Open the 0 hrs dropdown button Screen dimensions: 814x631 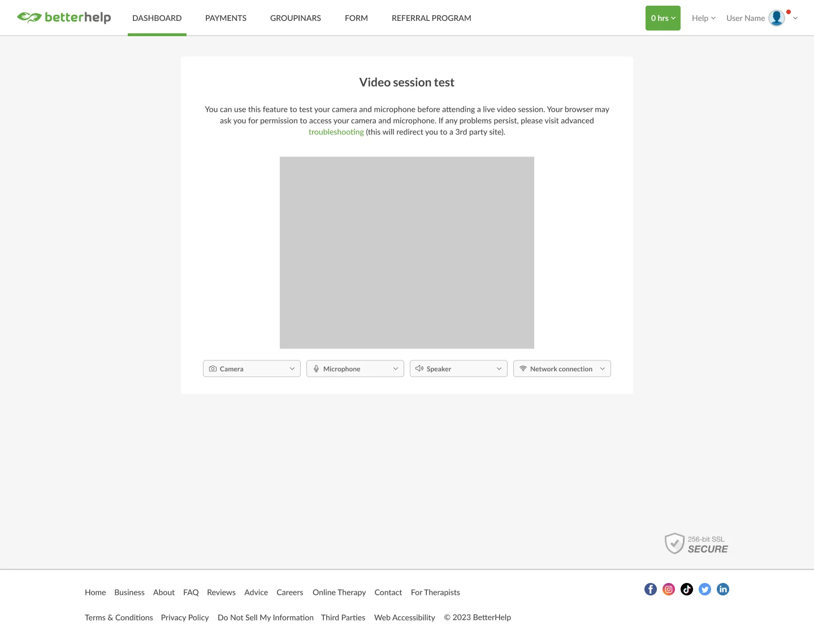click(663, 18)
